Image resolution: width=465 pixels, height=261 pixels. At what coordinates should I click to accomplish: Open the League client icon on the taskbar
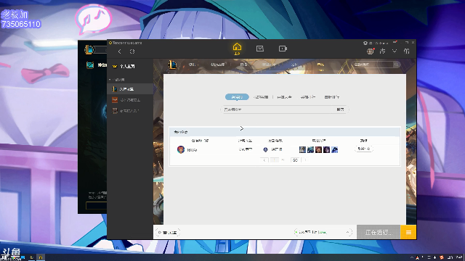[31, 257]
